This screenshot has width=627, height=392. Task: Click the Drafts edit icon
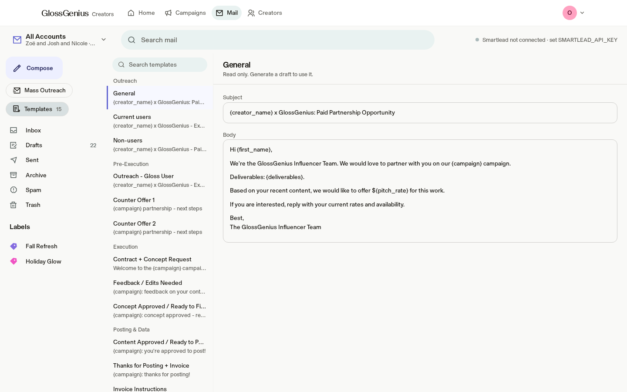pyautogui.click(x=13, y=145)
